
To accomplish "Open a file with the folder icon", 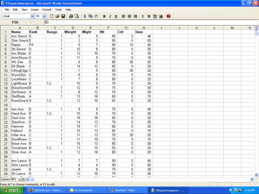I will (x=57, y=16).
